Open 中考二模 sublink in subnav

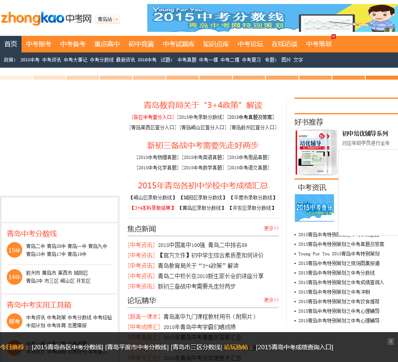tap(230, 60)
